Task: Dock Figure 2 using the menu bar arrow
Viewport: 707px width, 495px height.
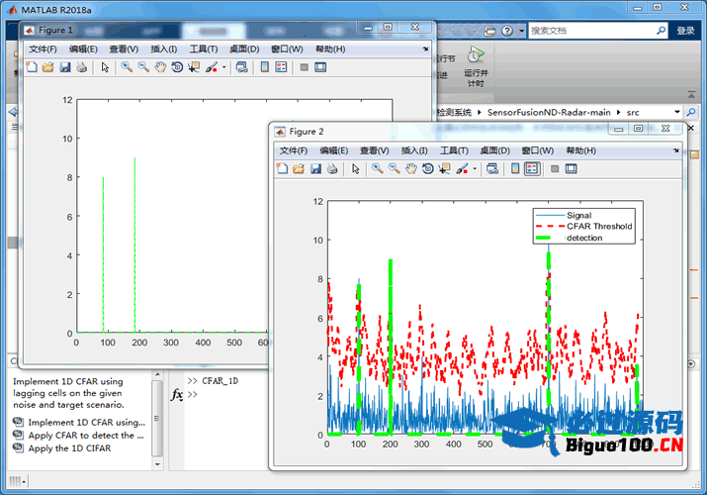Action: 676,150
